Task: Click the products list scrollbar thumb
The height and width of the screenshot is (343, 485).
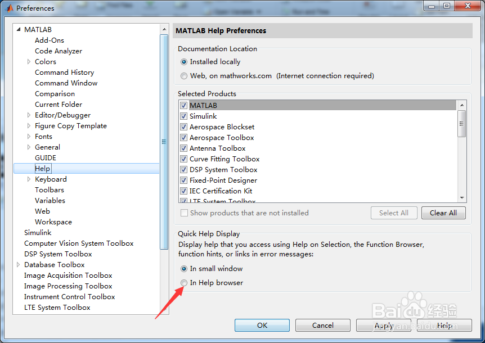Action: click(462, 124)
